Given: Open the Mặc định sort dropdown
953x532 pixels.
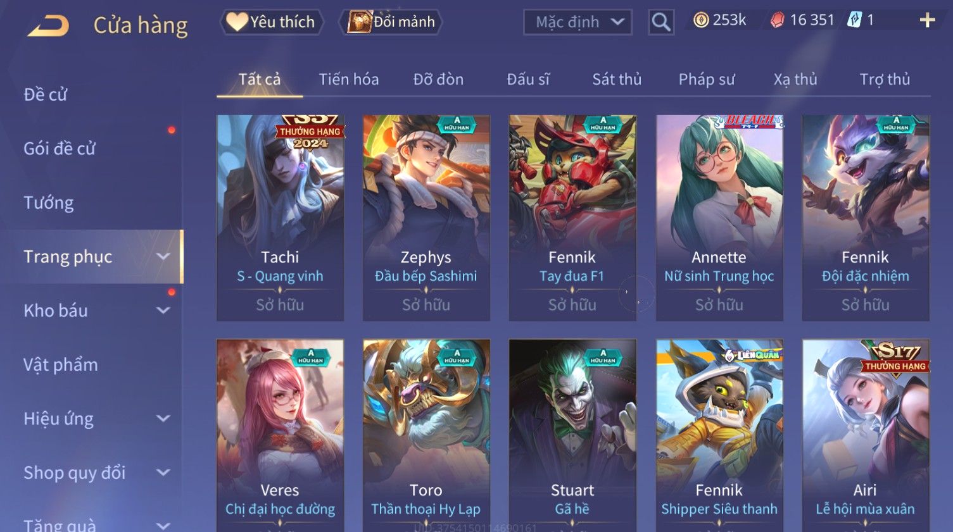Looking at the screenshot, I should point(577,22).
